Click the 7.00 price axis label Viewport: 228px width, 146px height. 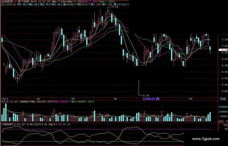[x=225, y=46]
